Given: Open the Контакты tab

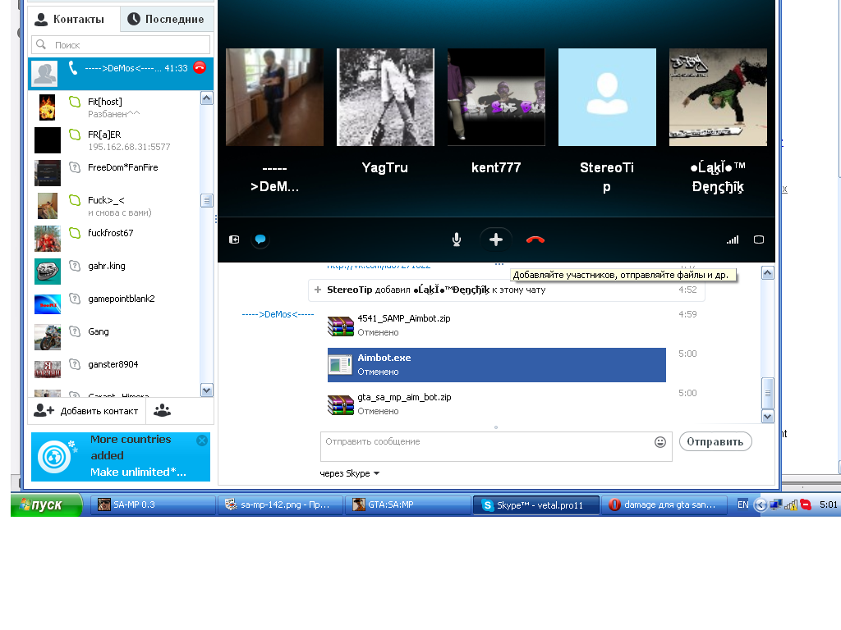Looking at the screenshot, I should click(72, 20).
